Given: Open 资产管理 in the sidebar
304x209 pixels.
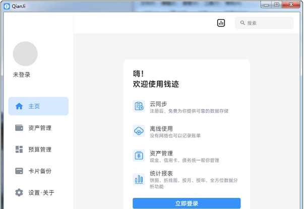Looking at the screenshot, I should point(38,128).
